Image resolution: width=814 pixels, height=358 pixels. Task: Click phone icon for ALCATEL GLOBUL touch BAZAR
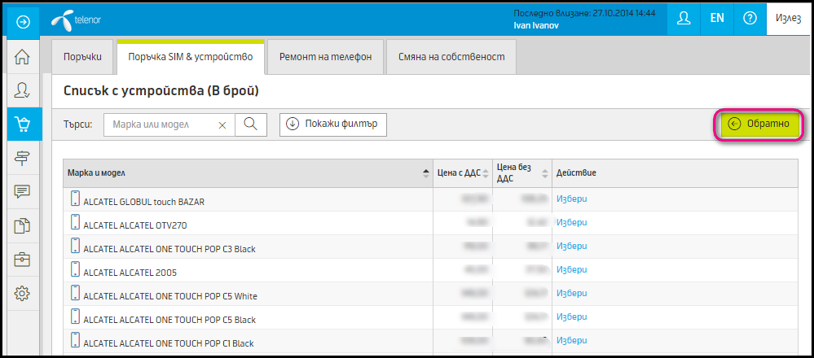point(75,199)
